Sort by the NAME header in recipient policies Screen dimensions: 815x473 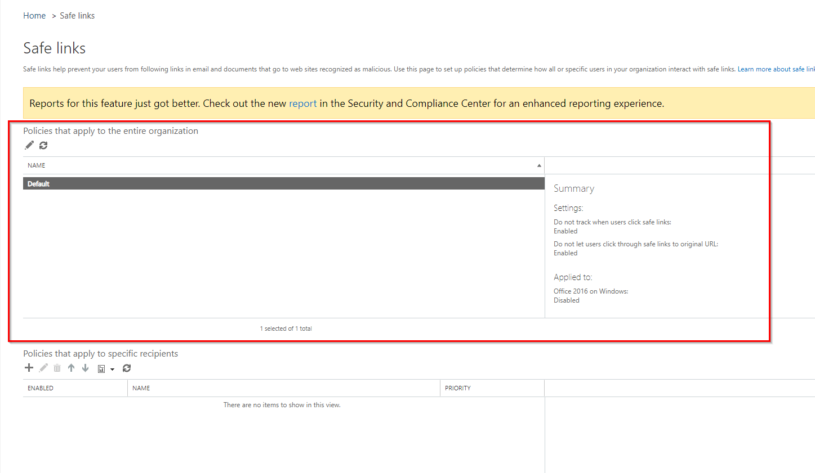141,388
